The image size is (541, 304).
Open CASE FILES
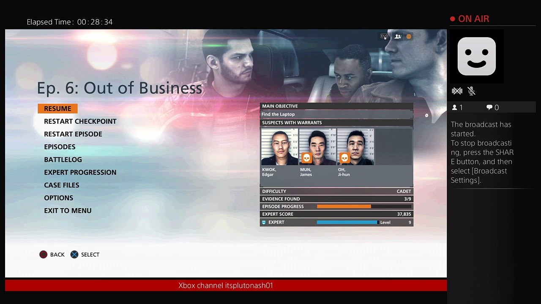click(62, 185)
